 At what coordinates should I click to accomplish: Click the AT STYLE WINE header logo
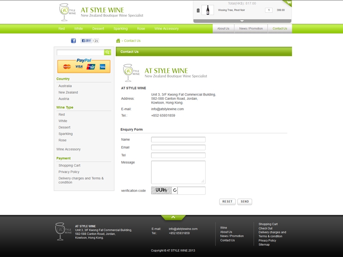coord(101,12)
